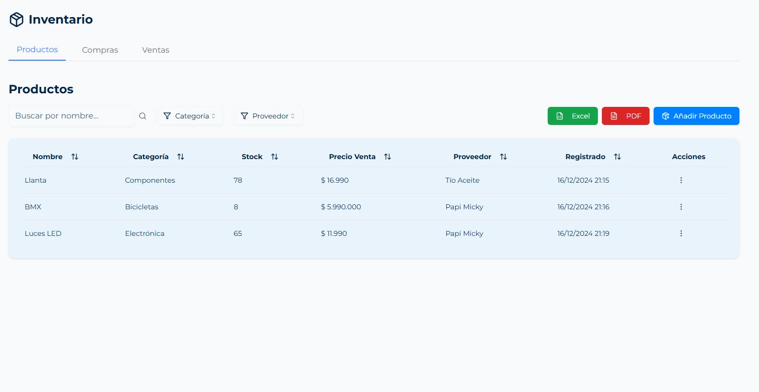Open the Categoría filter dropdown
759x392 pixels.
point(190,116)
